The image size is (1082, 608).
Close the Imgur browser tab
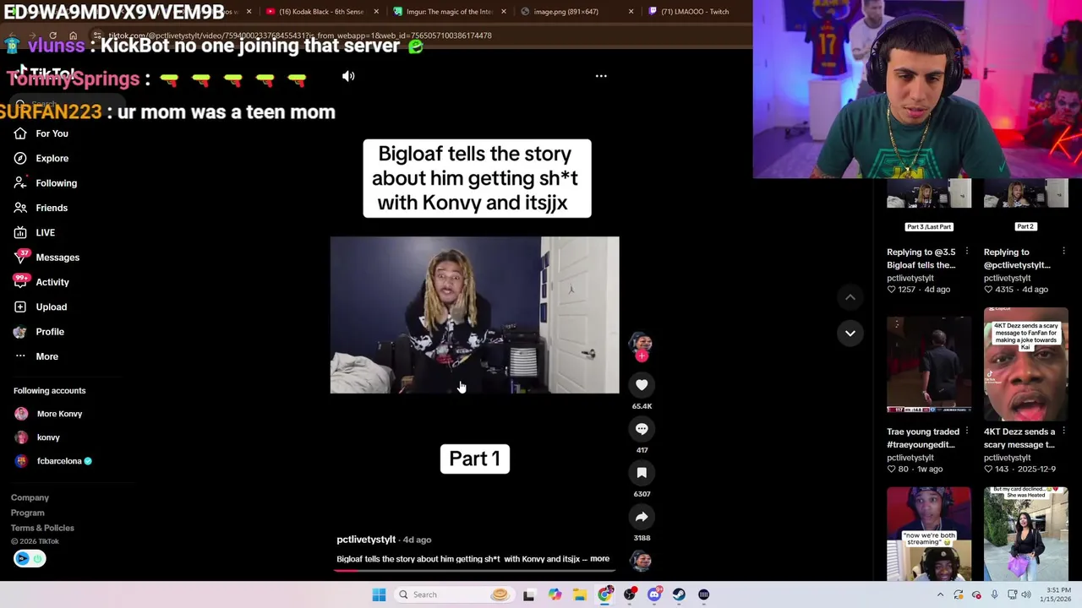click(x=504, y=12)
